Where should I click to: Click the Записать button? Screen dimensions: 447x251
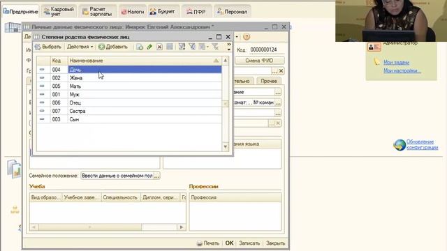249,243
